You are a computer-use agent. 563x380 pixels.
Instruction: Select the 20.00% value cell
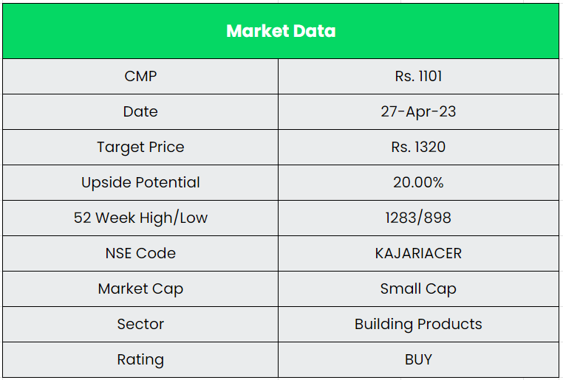pos(418,182)
